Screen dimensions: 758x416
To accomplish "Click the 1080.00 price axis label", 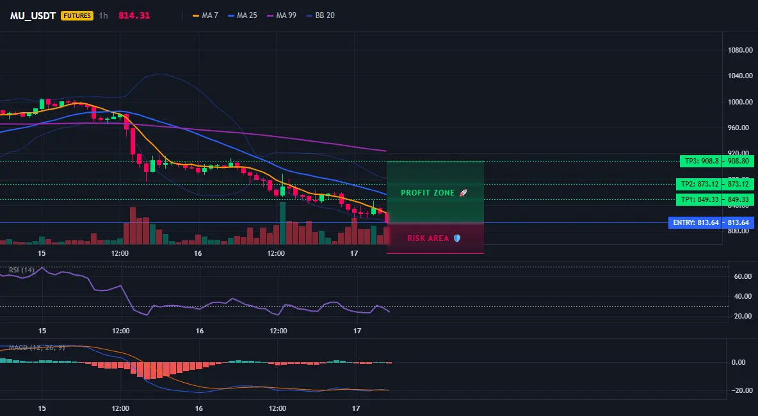I will [x=740, y=50].
